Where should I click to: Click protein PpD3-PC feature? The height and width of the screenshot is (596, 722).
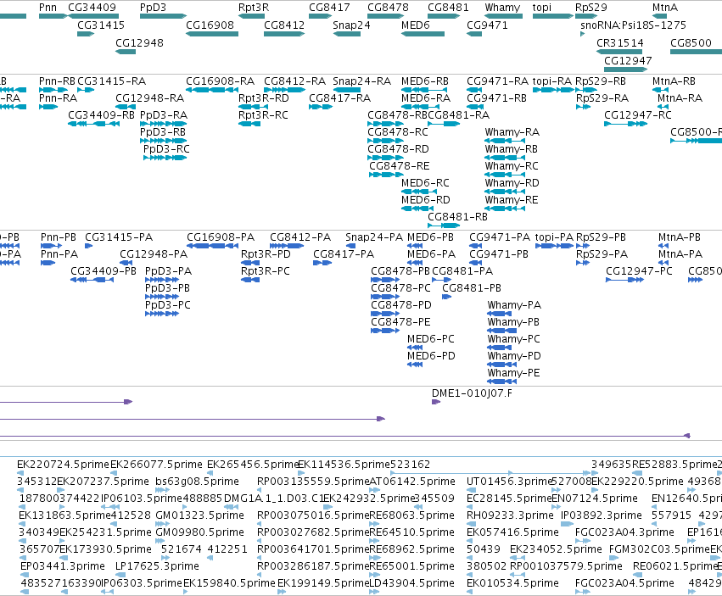pyautogui.click(x=162, y=314)
